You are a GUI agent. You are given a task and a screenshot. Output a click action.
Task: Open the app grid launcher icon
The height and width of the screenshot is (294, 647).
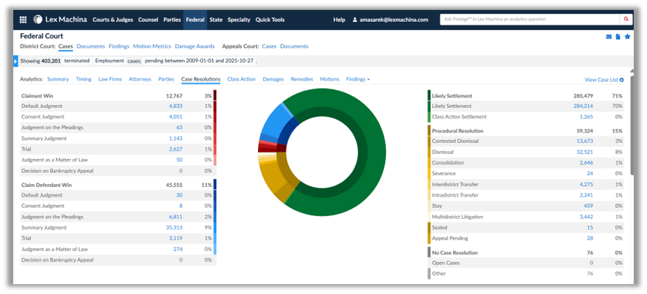coord(23,20)
